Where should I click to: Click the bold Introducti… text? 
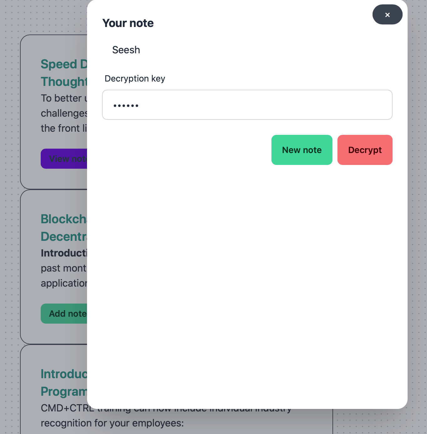[x=64, y=253]
